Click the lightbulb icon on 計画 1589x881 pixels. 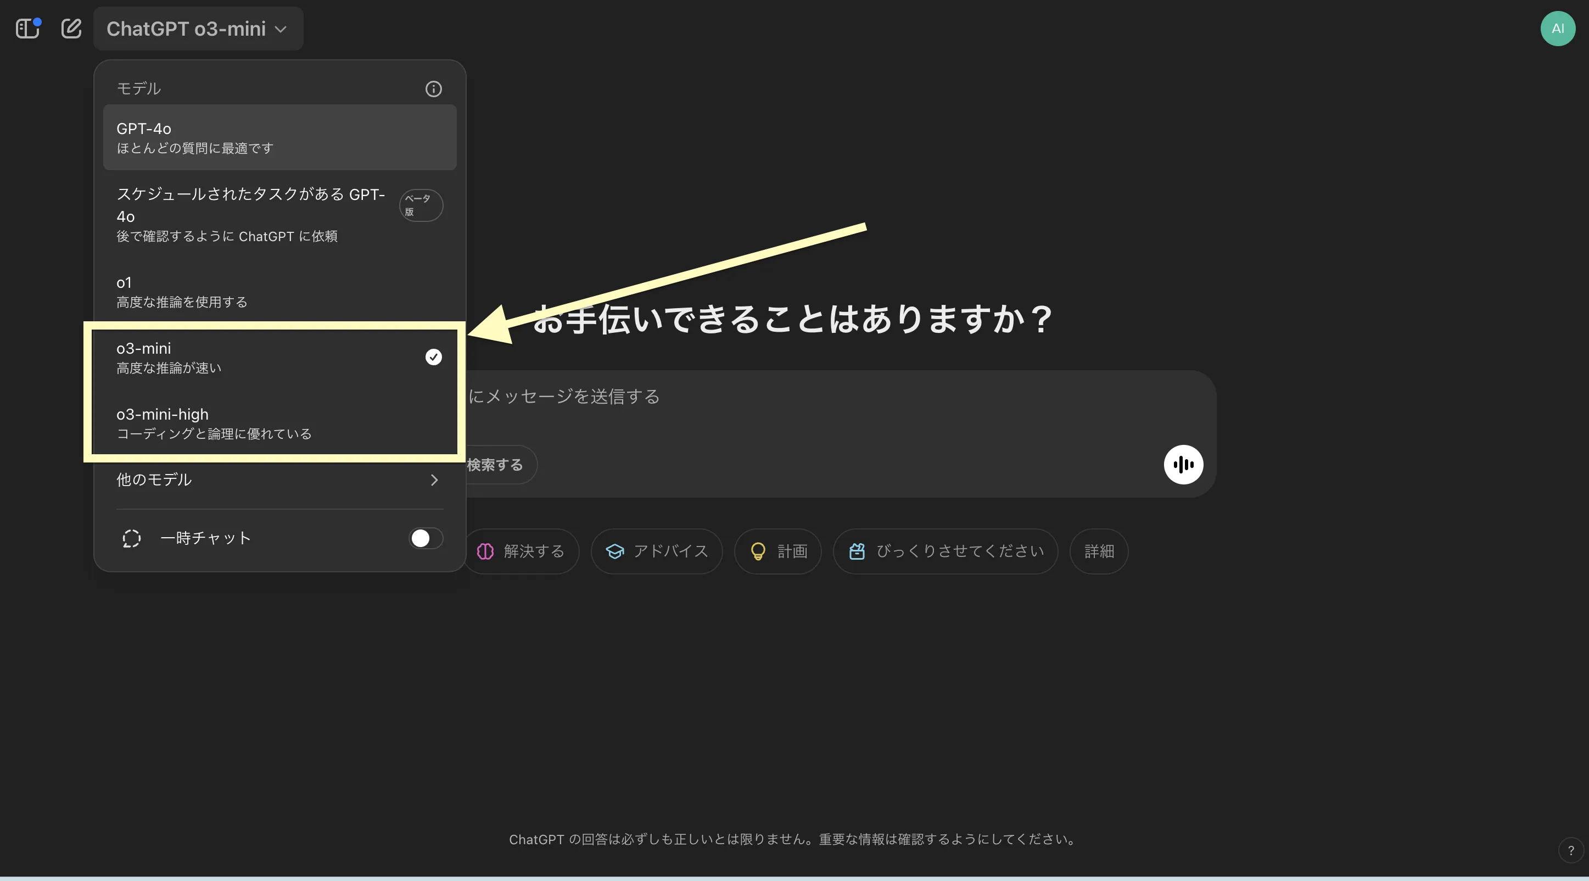(x=758, y=551)
